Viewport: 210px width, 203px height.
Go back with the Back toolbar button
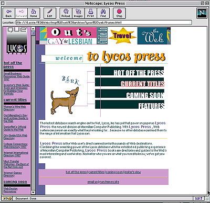(x=9, y=13)
